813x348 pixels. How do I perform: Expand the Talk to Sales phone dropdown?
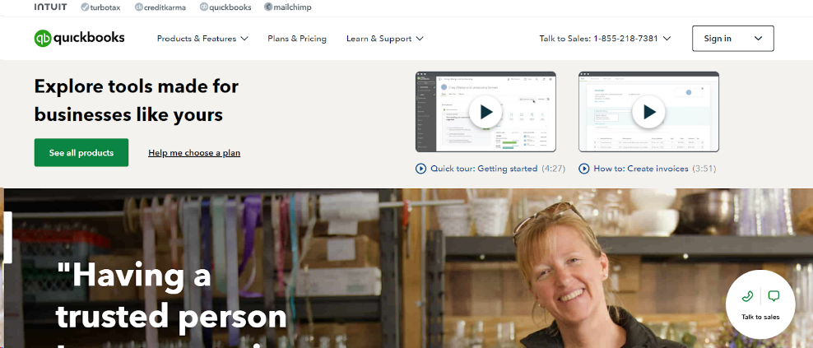(x=605, y=39)
